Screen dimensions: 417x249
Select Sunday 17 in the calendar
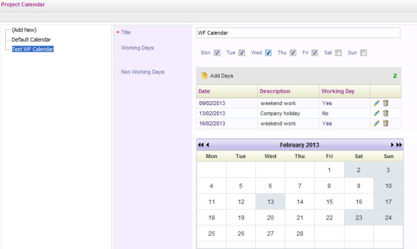click(388, 202)
